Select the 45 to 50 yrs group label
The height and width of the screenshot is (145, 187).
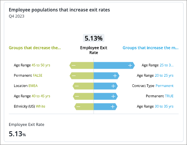[x=41, y=65]
